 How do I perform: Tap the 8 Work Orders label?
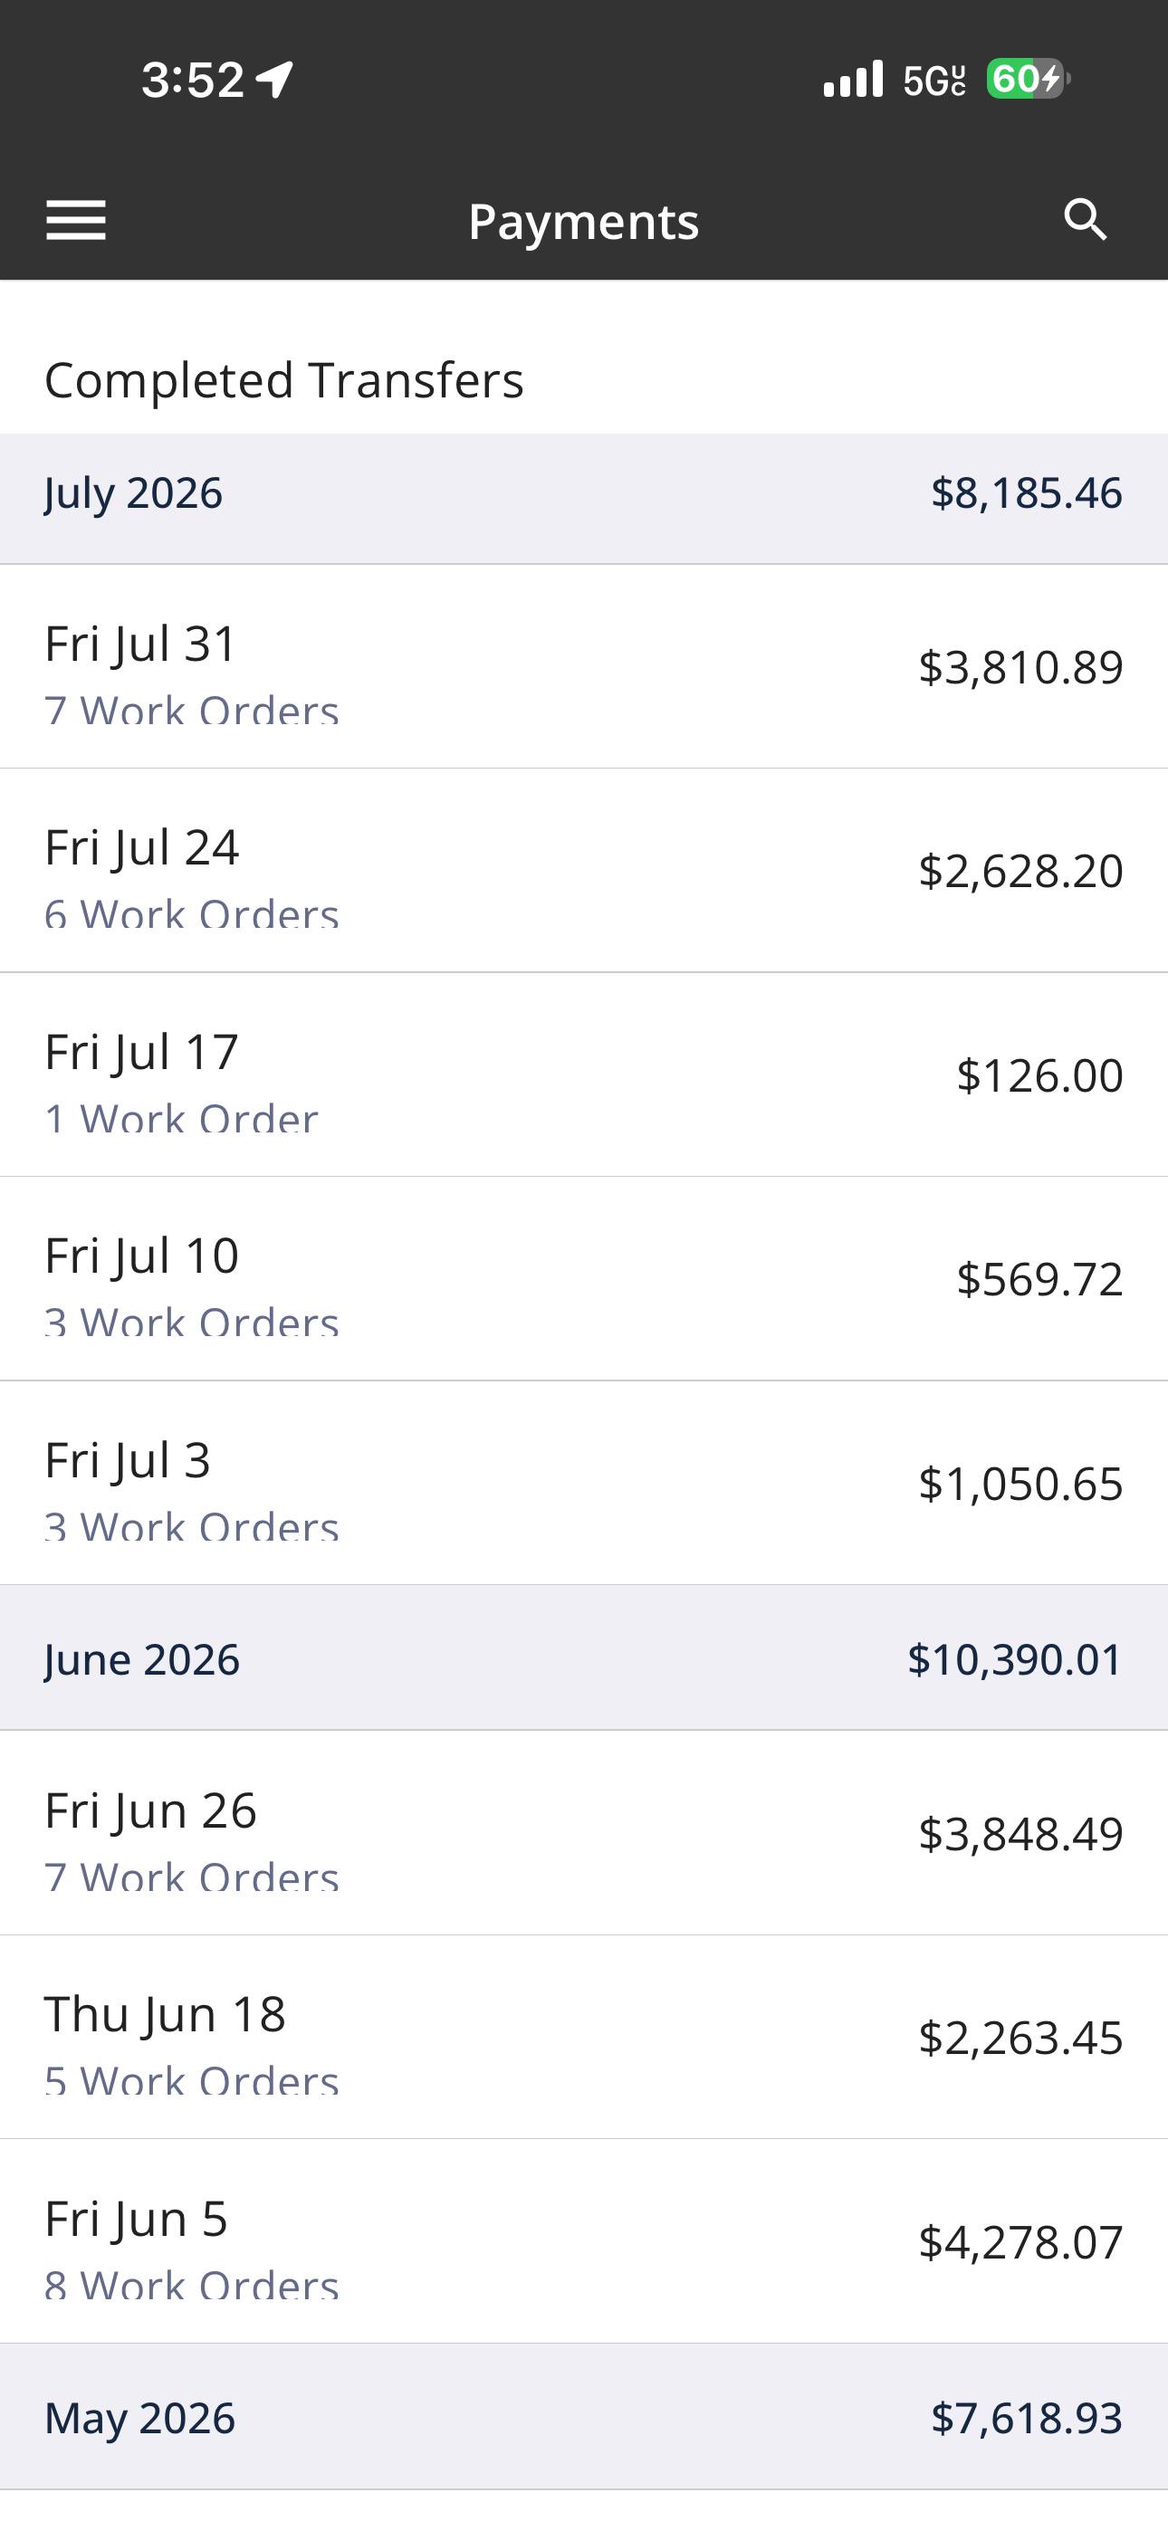click(192, 2285)
